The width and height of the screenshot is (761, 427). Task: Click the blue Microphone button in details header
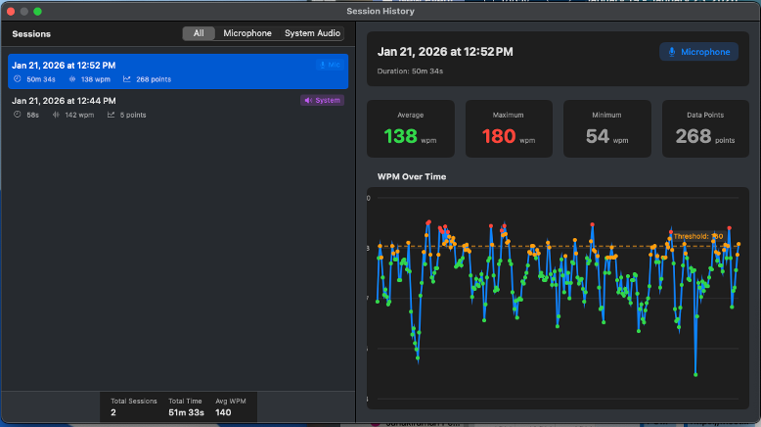[x=698, y=52]
